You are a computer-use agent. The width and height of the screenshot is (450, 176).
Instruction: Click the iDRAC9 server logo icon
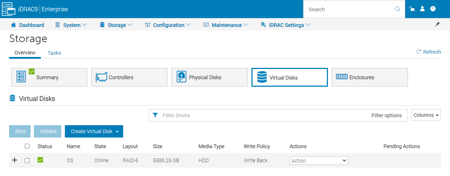(8, 9)
